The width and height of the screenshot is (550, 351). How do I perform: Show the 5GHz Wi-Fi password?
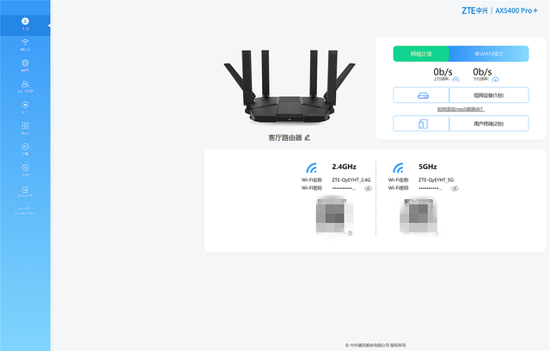(x=455, y=189)
